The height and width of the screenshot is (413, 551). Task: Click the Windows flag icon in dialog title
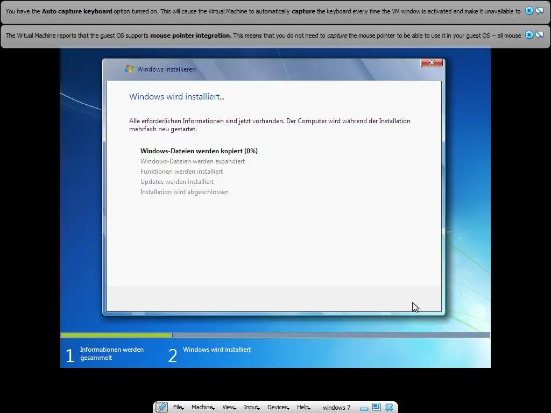pos(129,69)
